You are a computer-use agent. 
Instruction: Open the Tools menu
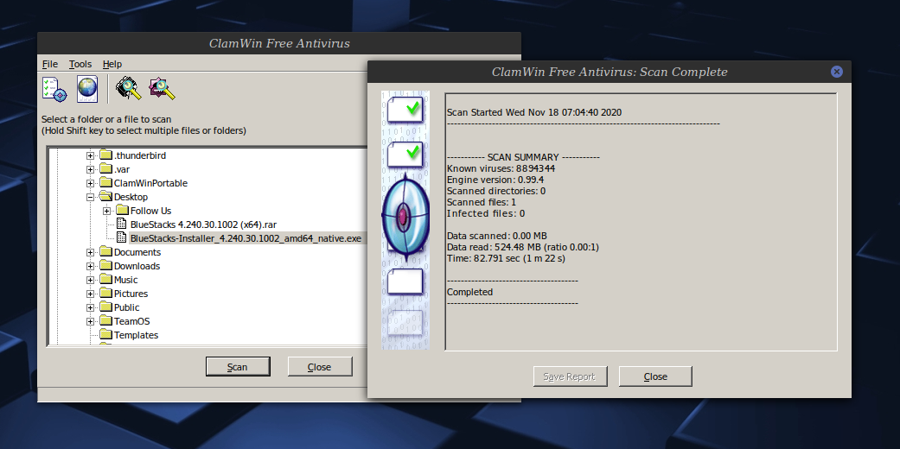click(80, 64)
